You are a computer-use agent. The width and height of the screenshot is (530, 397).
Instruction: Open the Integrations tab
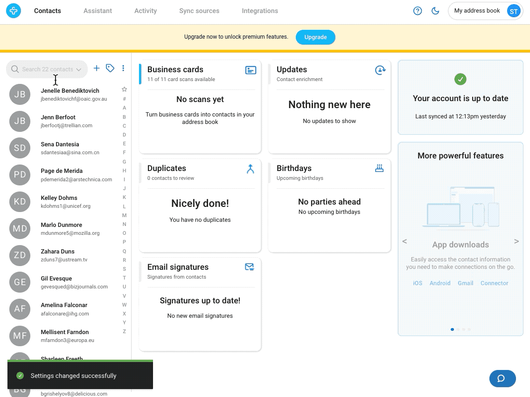(x=260, y=11)
